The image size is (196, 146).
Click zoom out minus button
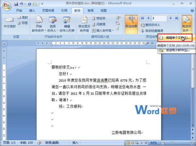pyautogui.click(x=163, y=143)
